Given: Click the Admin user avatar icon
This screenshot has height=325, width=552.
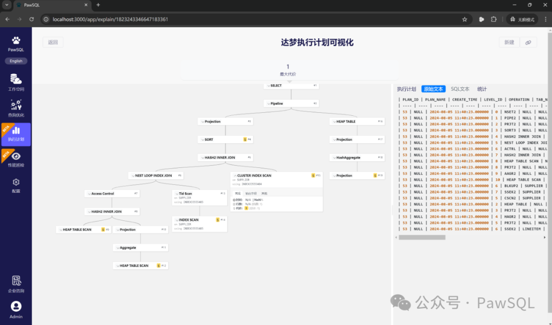Looking at the screenshot, I should coord(16,307).
